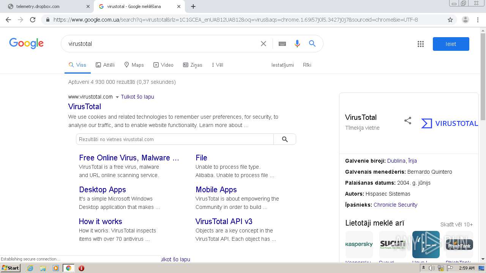Viewport: 486px width, 273px height.
Task: Open Iestatījumi settings menu
Action: point(282,65)
